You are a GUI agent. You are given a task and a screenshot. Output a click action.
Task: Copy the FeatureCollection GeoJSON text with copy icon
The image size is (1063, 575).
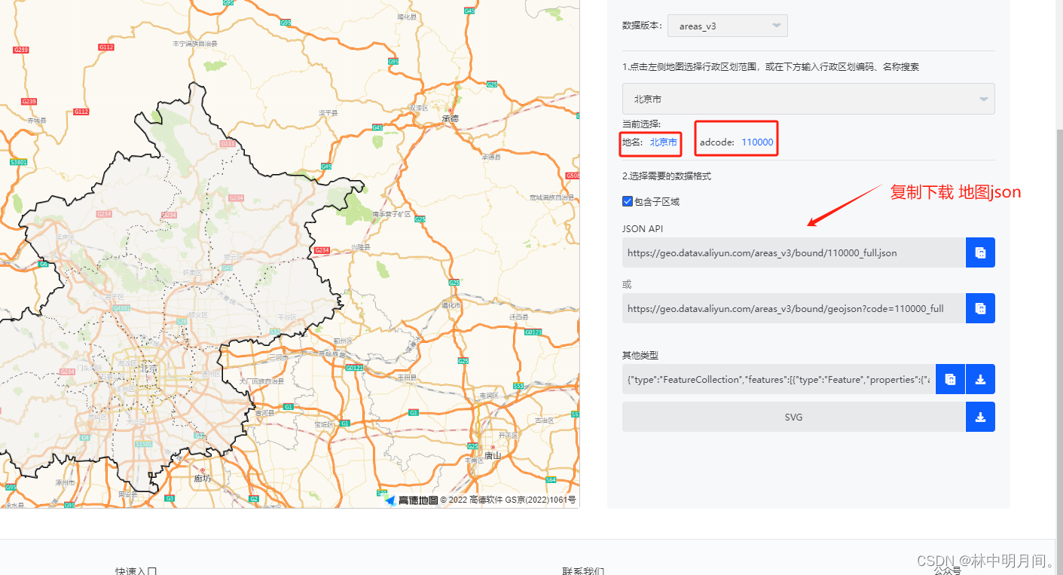pos(949,379)
